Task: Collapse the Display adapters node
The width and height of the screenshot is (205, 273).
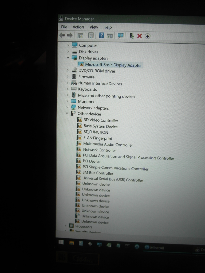Action: 68,58
